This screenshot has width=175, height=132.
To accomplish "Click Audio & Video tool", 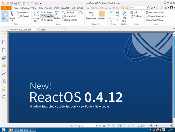I will [x=154, y=20].
